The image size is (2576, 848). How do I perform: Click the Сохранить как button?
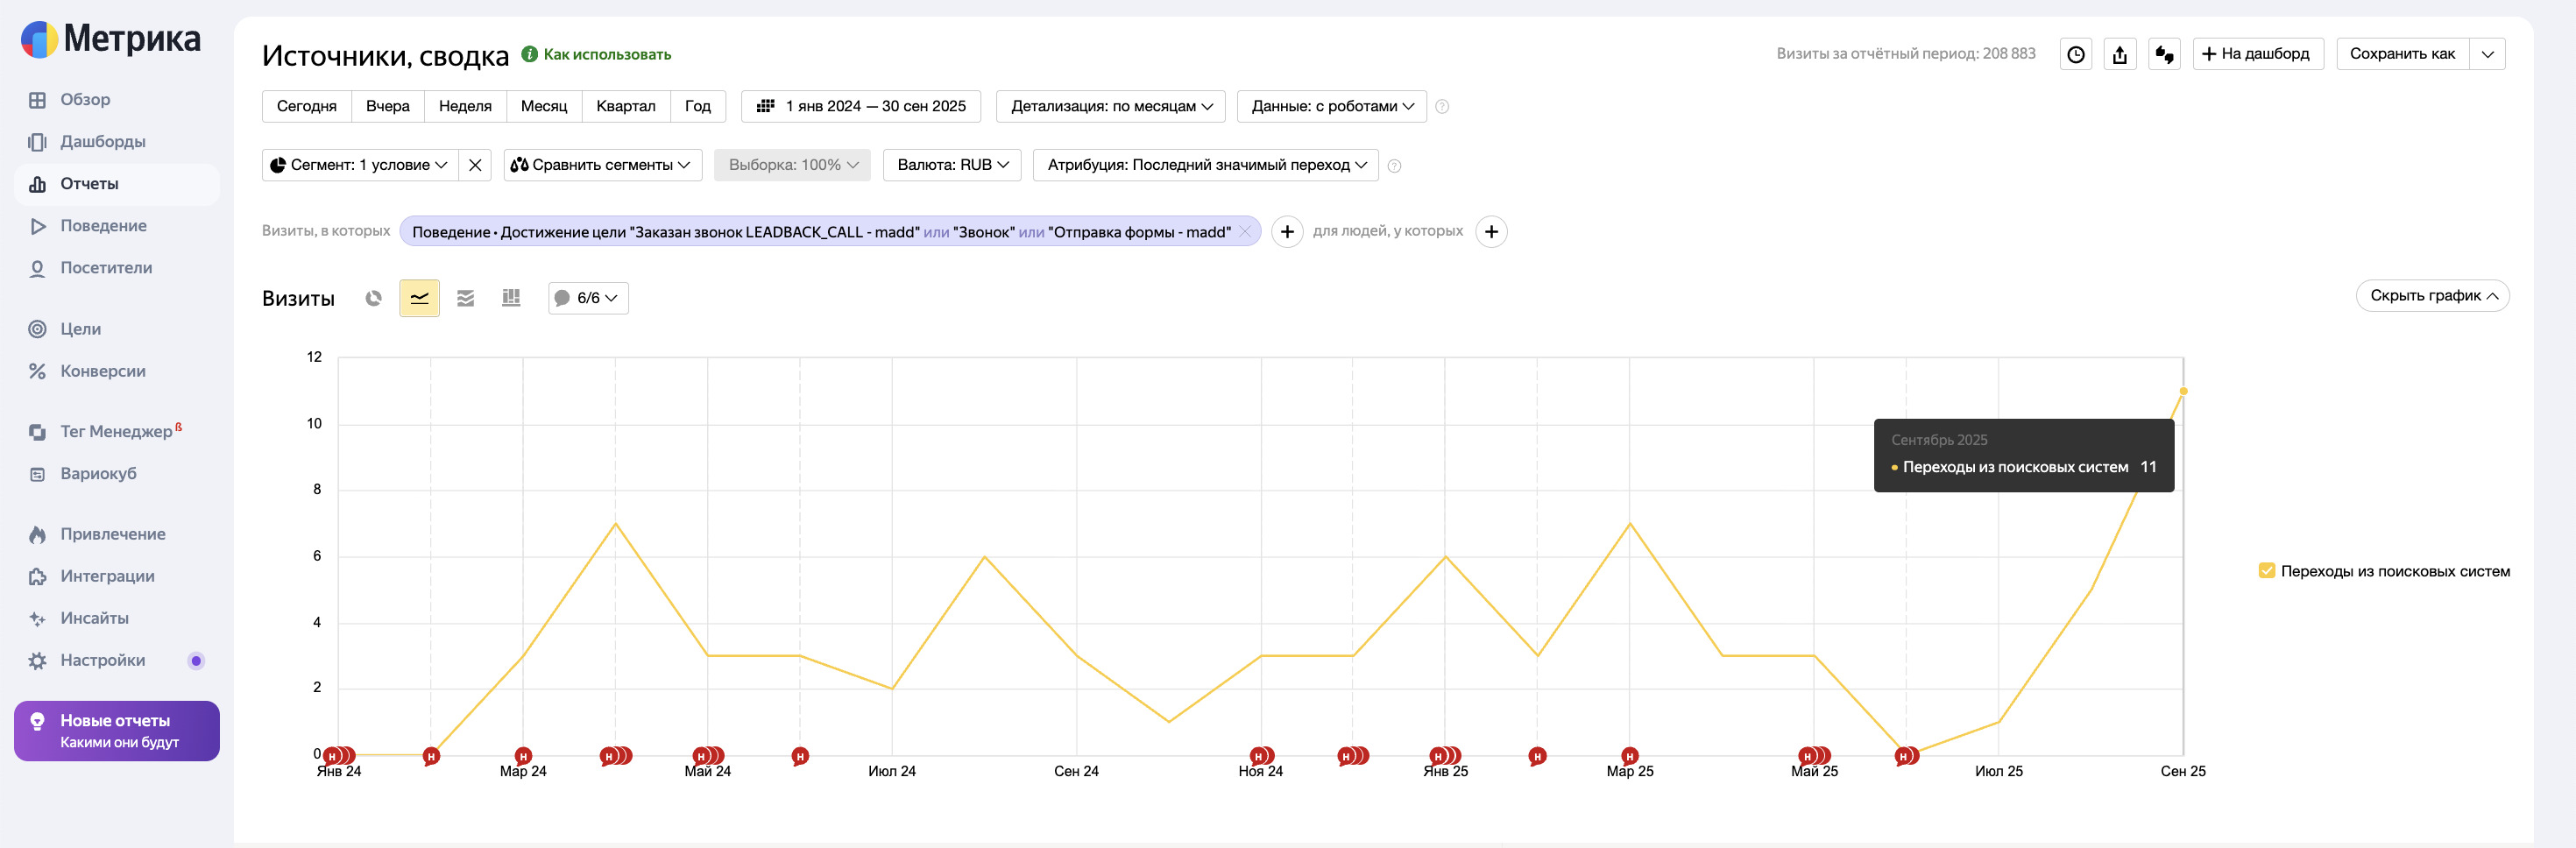pyautogui.click(x=2402, y=54)
